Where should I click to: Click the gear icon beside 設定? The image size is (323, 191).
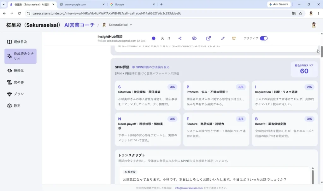tap(9, 106)
